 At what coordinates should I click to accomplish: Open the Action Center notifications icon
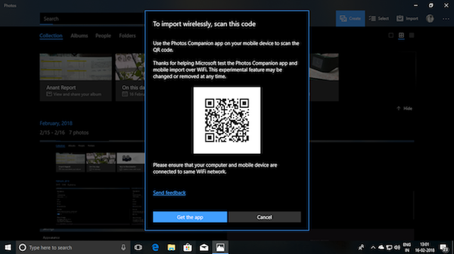444,247
